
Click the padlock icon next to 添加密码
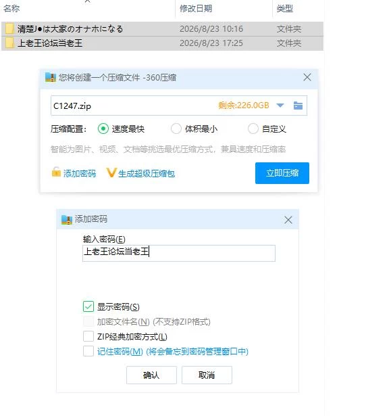point(56,172)
